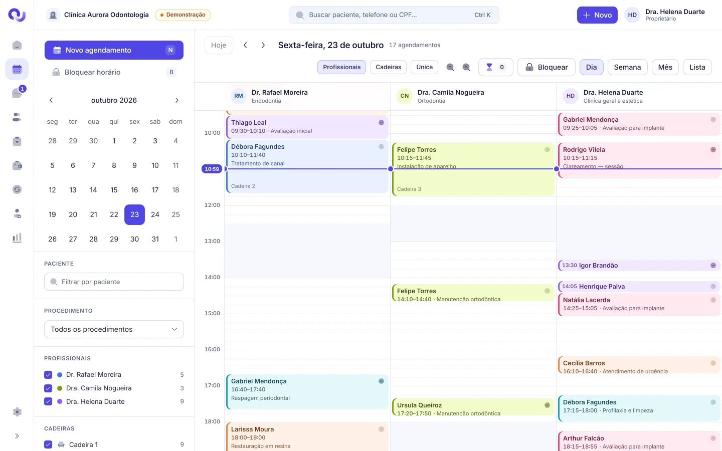The width and height of the screenshot is (722, 451).
Task: Click the Novo agendamento button
Action: 114,50
